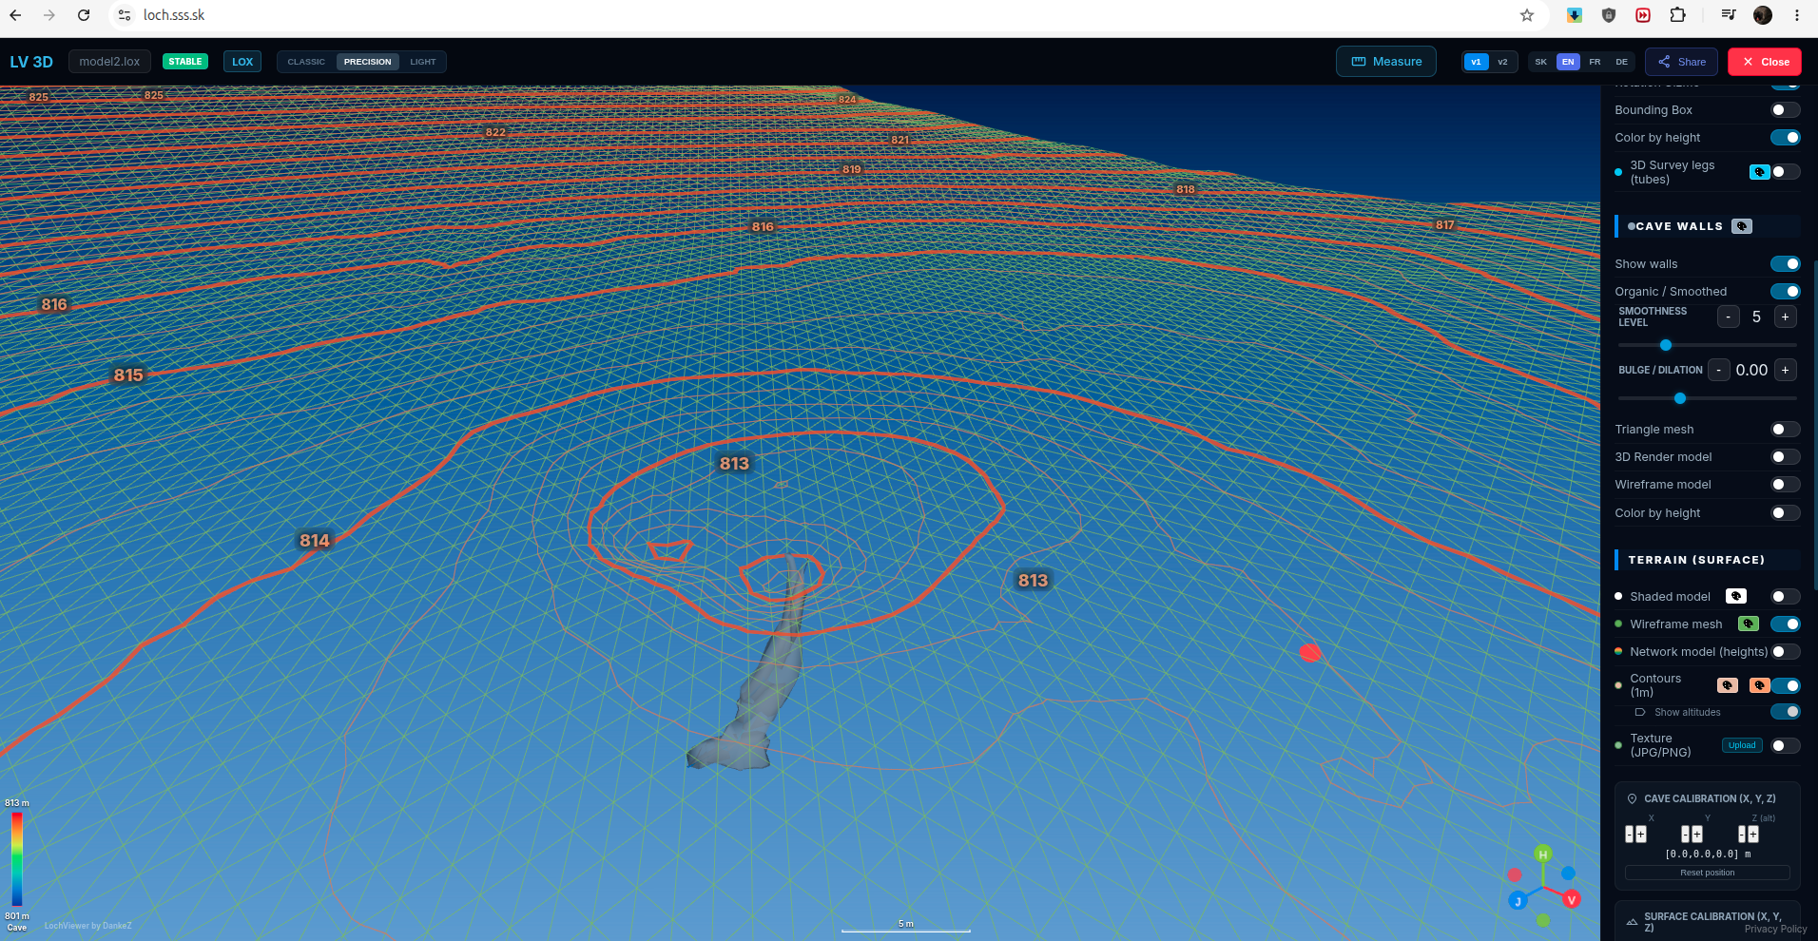Viewport: 1818px width, 941px height.
Task: Increase the smoothness level with plus
Action: pos(1785,317)
